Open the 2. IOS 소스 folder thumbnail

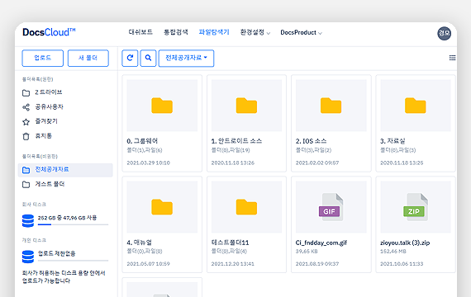331,106
